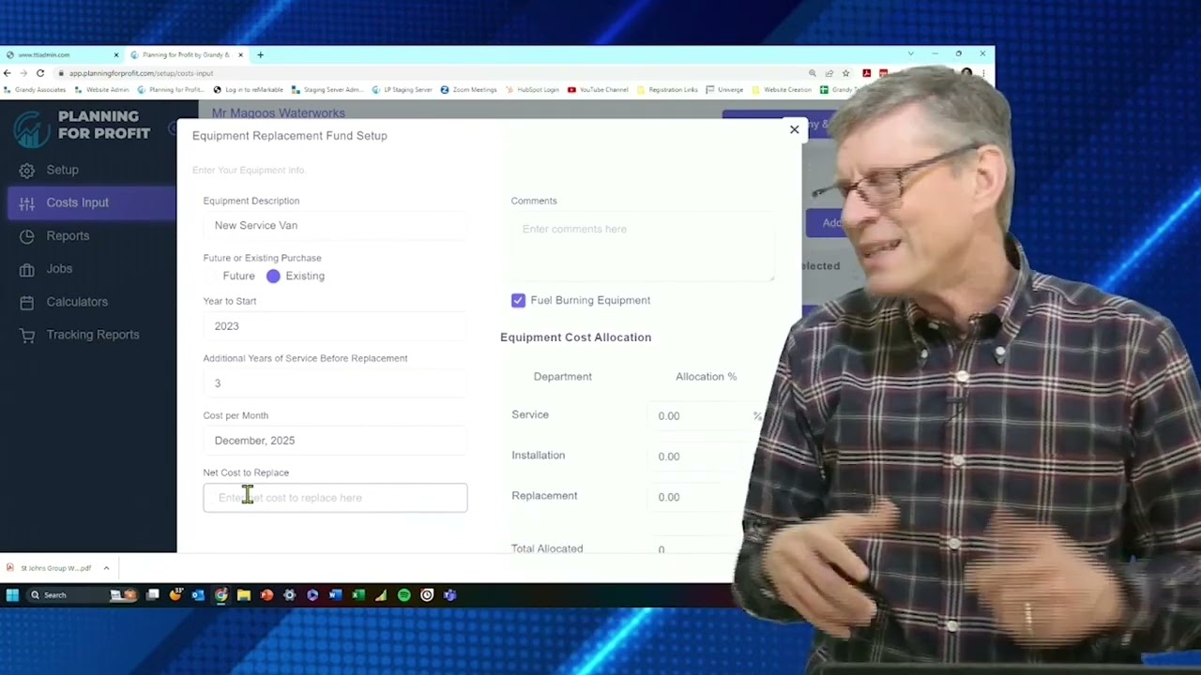
Task: Click the Equipment Description field
Action: [335, 225]
